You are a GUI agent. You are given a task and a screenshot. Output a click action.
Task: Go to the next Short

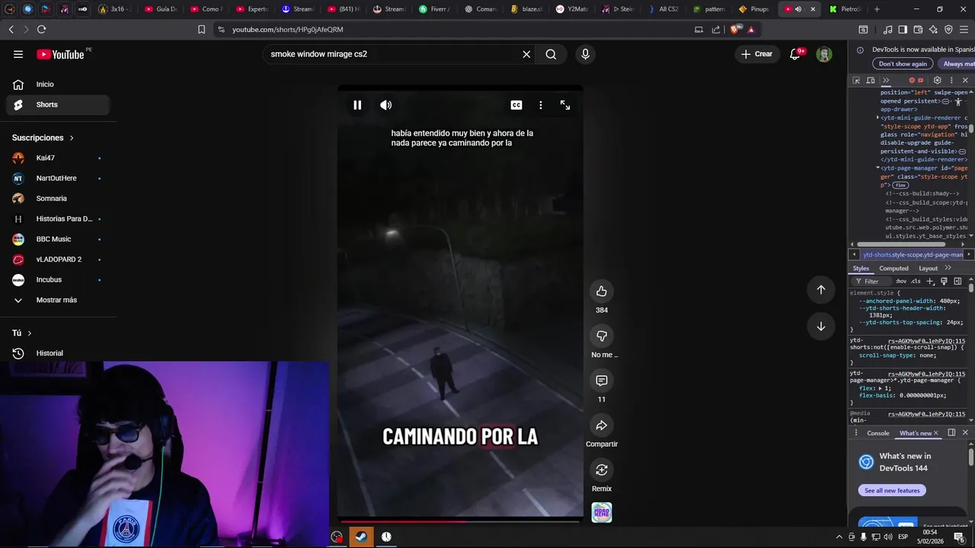(821, 327)
